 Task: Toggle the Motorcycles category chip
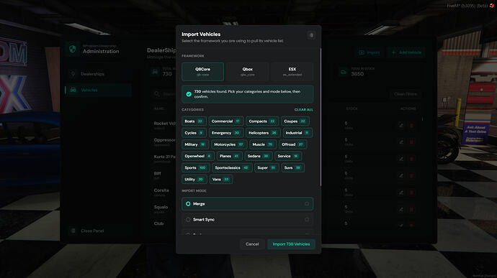228,144
